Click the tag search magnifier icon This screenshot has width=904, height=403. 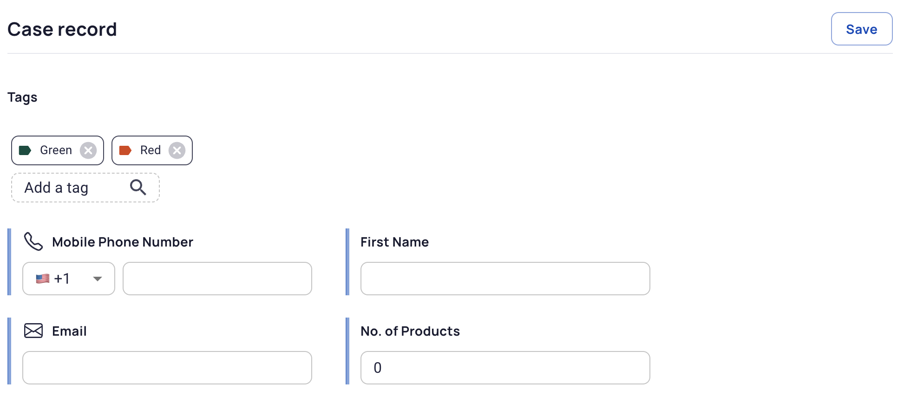[x=138, y=187]
